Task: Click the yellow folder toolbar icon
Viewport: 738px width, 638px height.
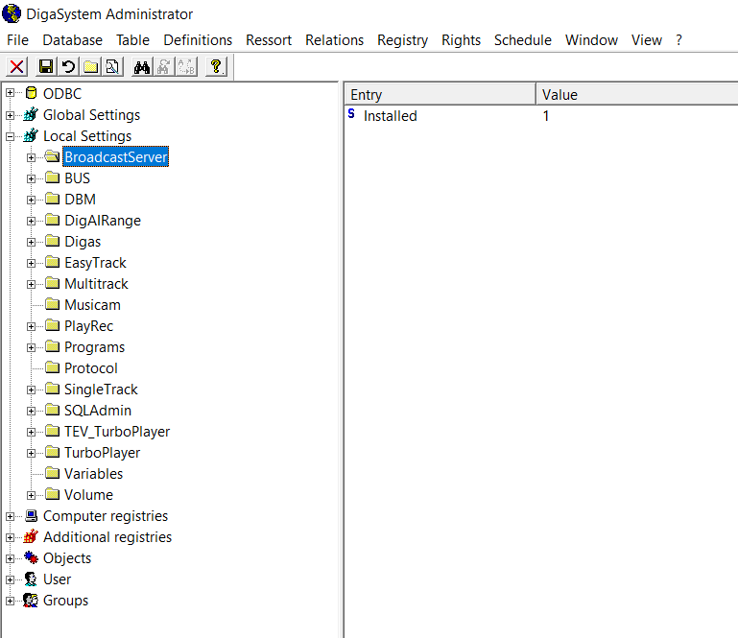Action: click(x=90, y=66)
